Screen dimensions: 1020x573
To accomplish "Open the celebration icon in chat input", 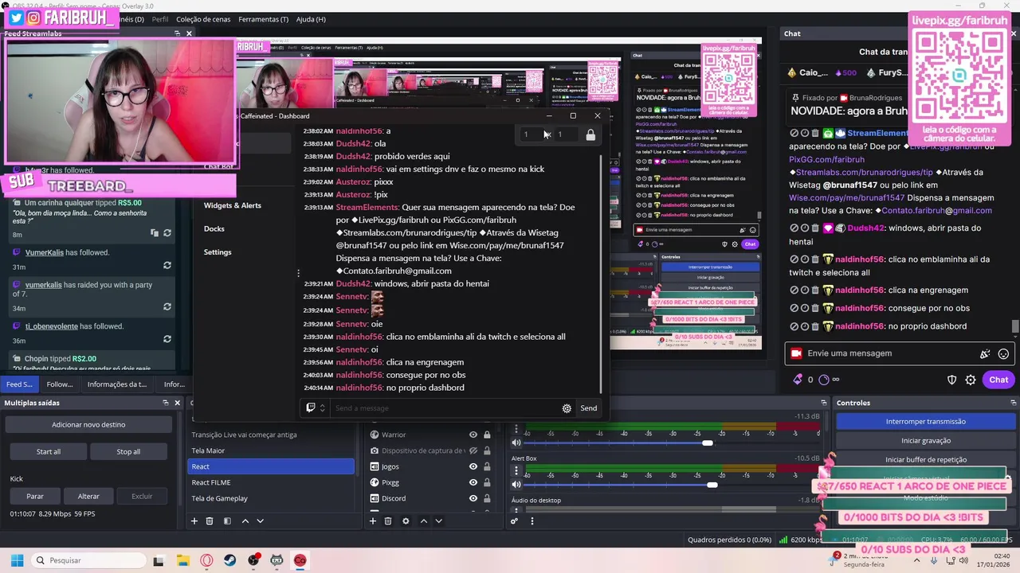I will click(985, 353).
